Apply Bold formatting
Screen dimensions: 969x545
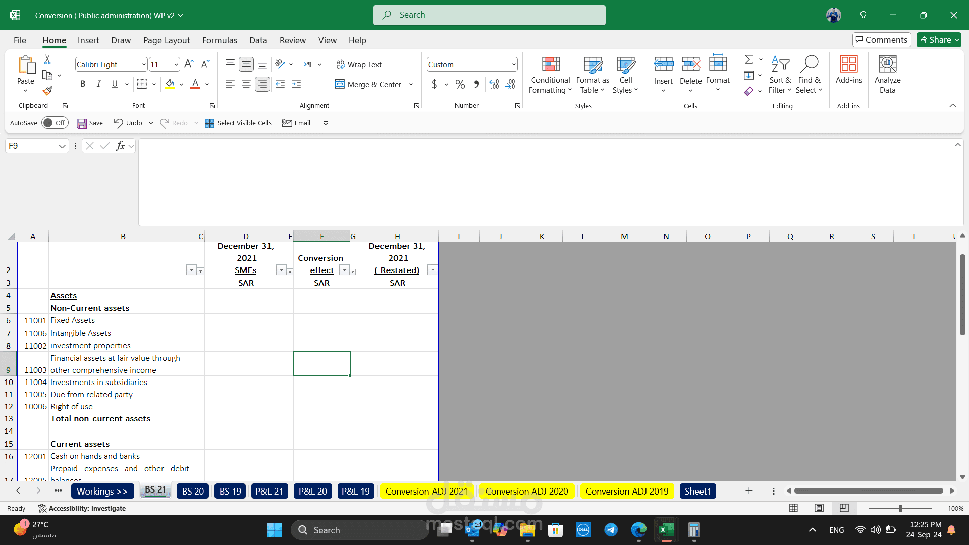83,84
